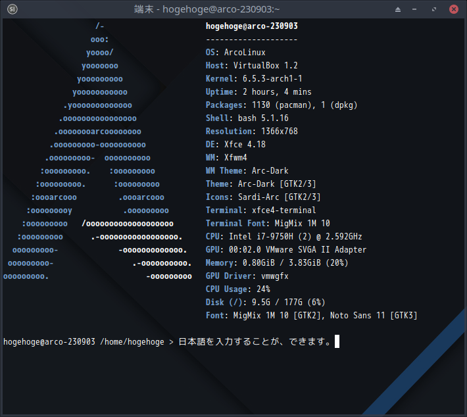
Task: Click the GPU line 'VMware SVGA II Adapter'
Action: (316, 249)
